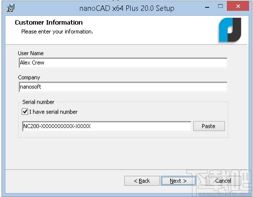Proceed with the Next button

coord(179,181)
